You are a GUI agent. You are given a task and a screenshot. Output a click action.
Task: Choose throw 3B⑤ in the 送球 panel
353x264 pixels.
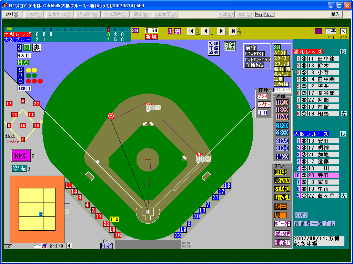click(282, 141)
